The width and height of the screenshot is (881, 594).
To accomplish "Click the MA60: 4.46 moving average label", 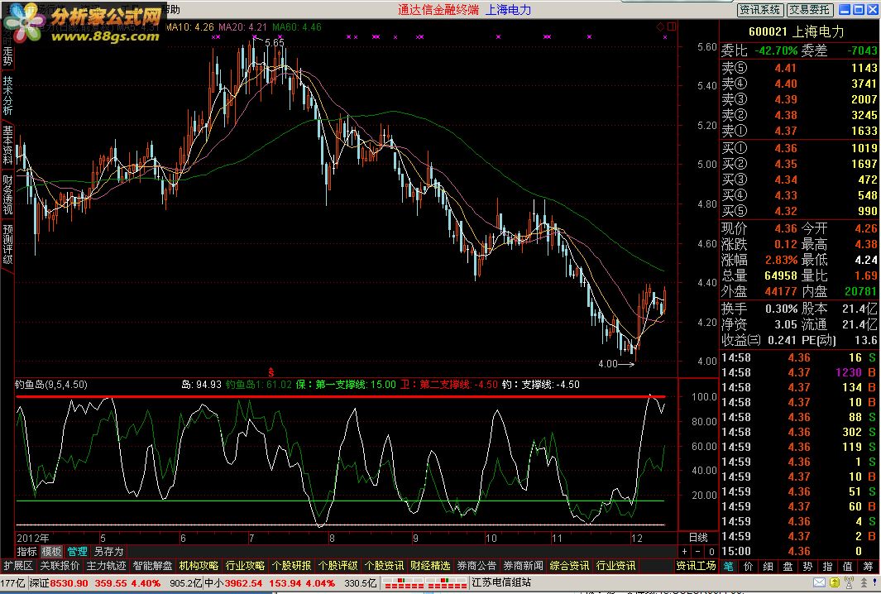I will [297, 27].
